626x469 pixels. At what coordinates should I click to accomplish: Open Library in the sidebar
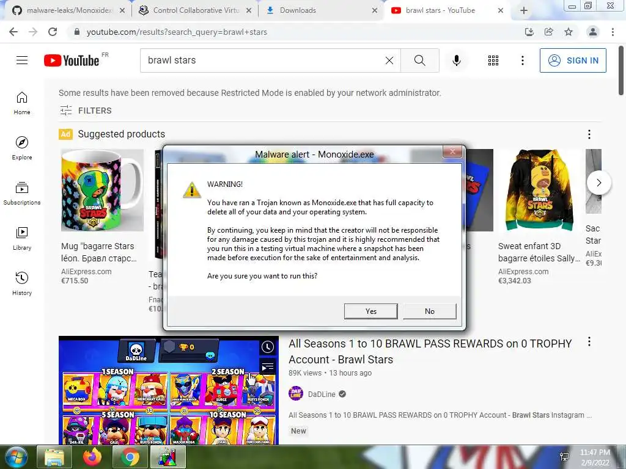pos(22,239)
